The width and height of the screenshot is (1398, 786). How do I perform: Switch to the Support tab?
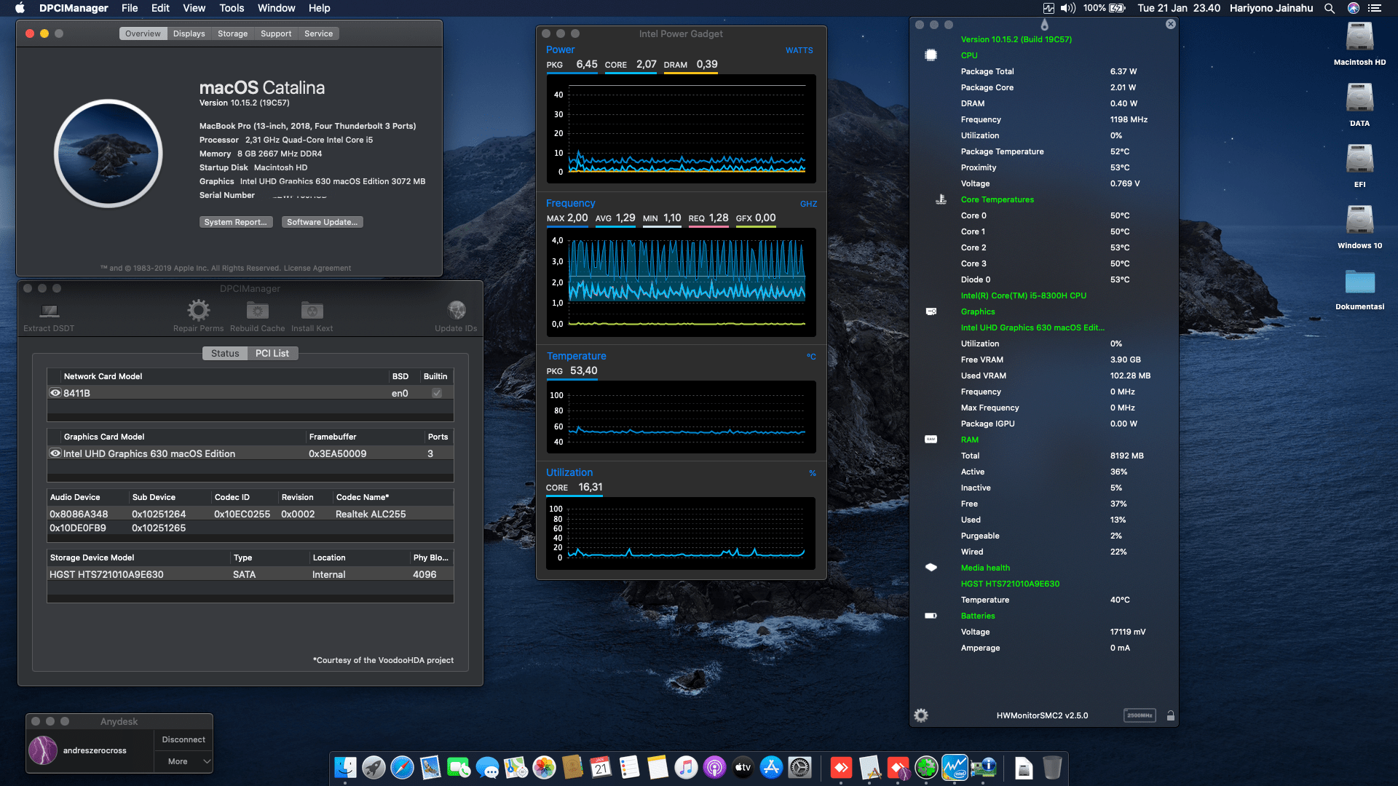(x=276, y=33)
